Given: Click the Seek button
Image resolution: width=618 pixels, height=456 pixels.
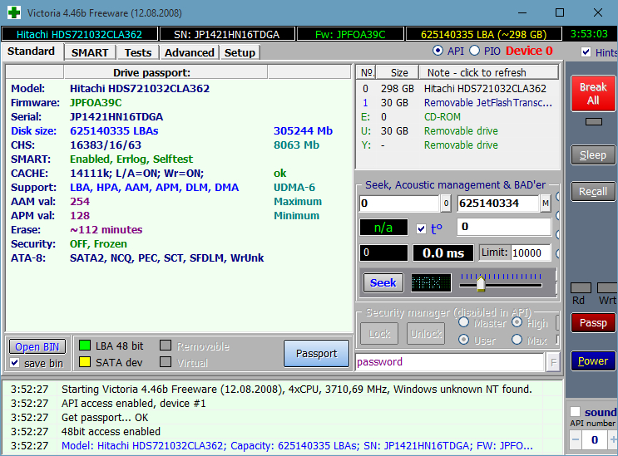Looking at the screenshot, I should click(383, 282).
